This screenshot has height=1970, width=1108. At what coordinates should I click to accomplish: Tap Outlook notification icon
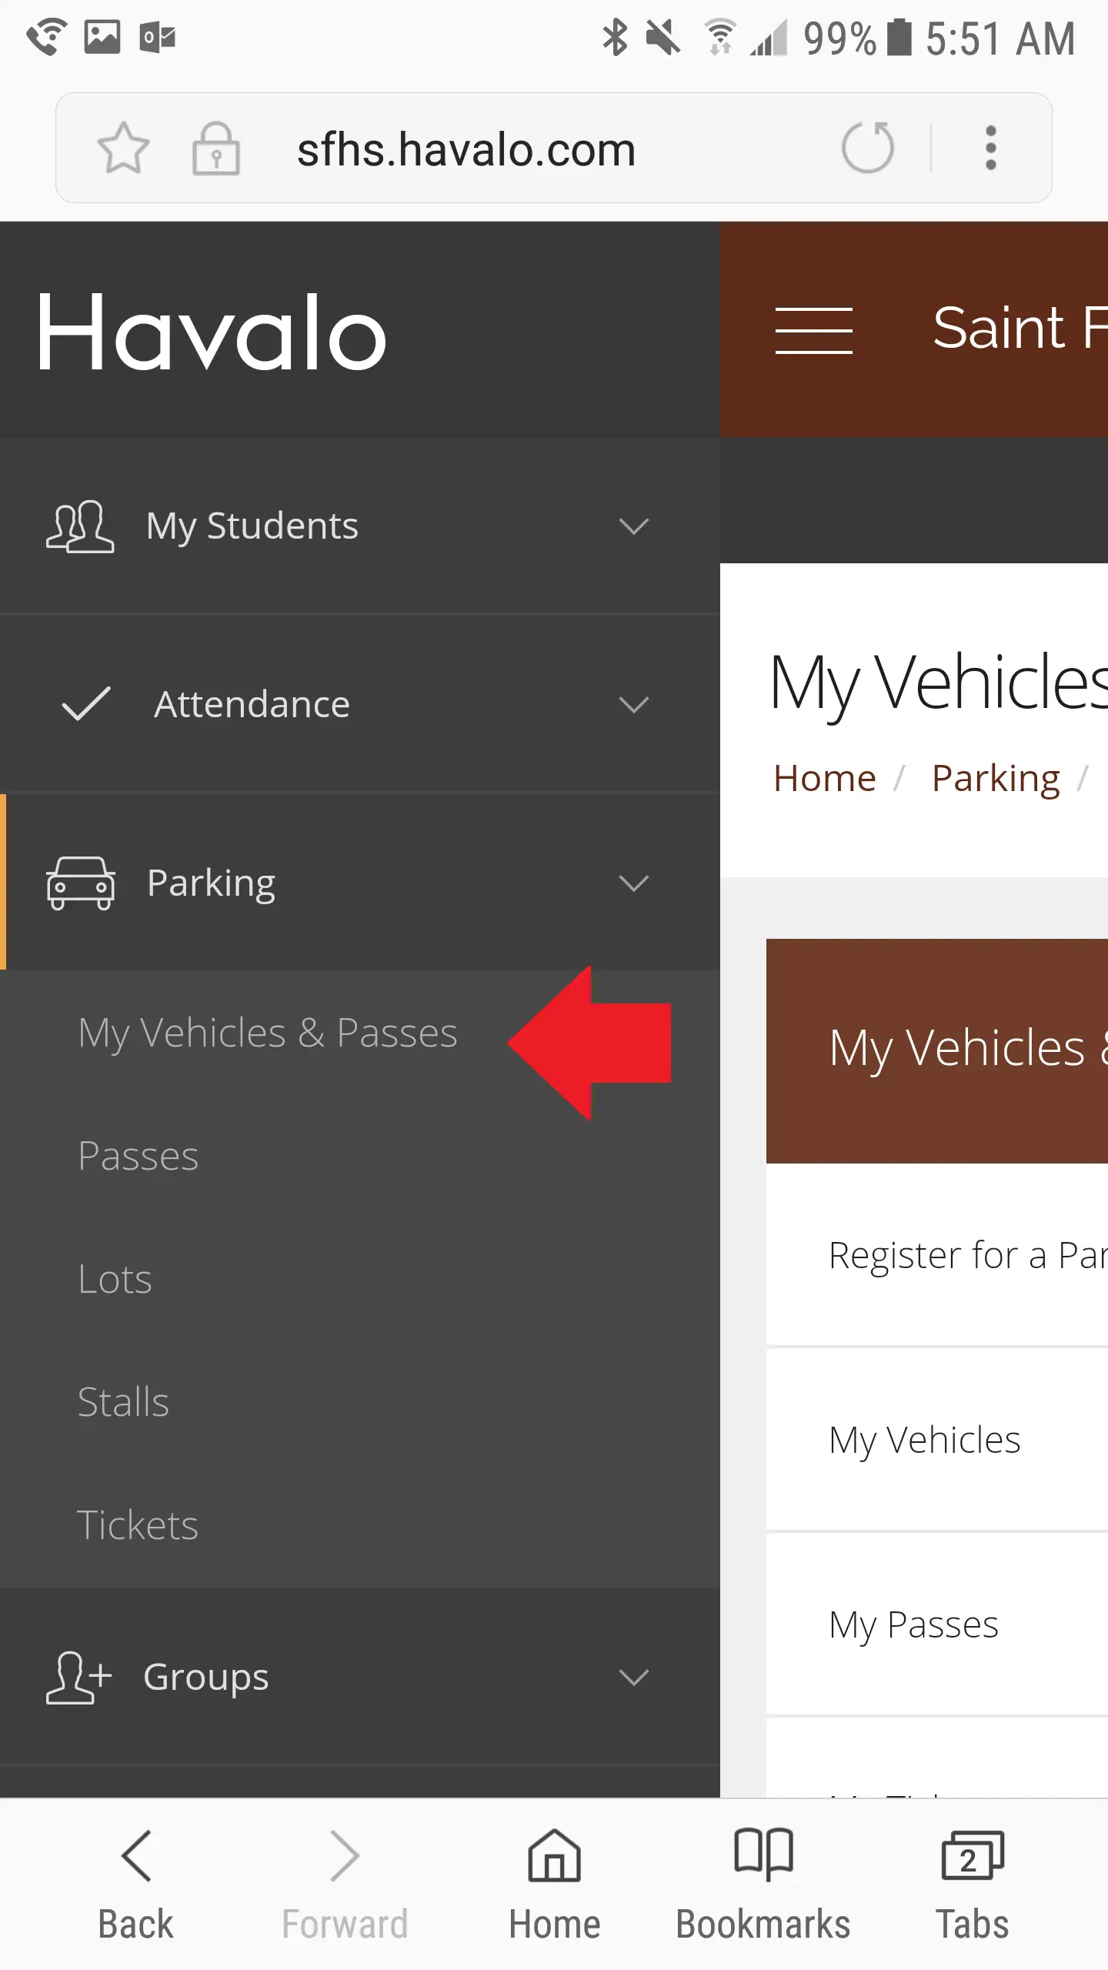coord(158,37)
